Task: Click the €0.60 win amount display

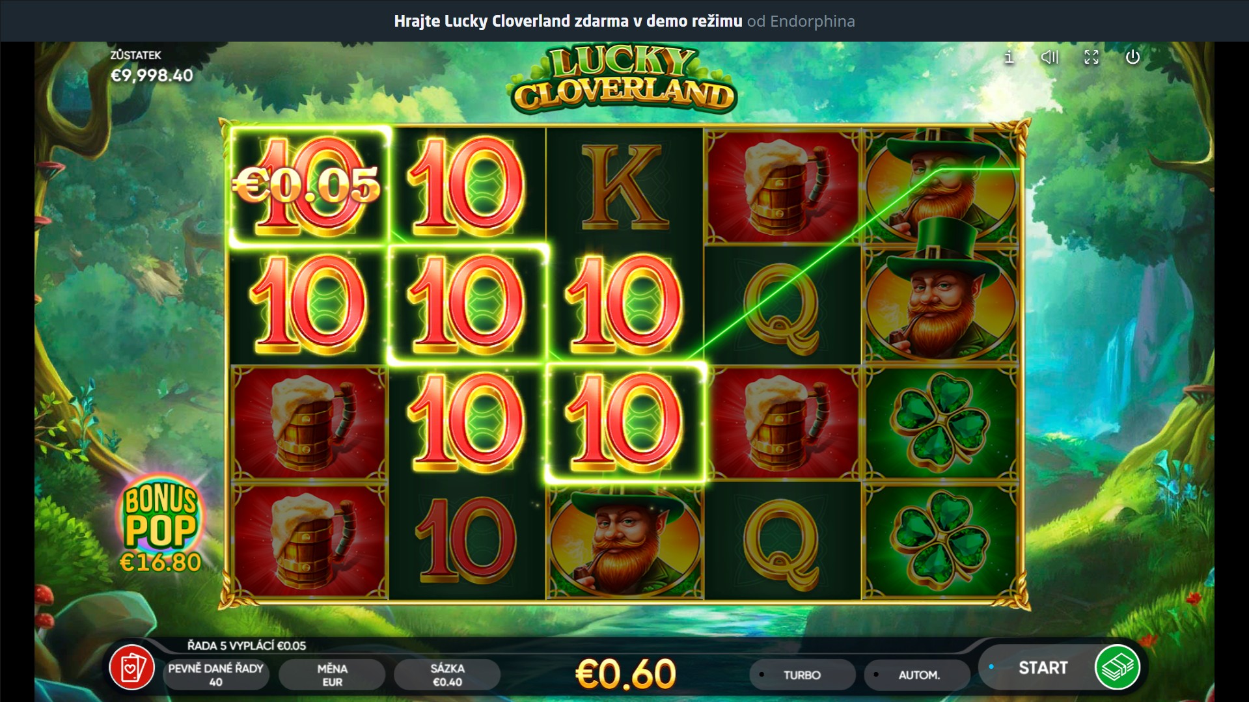Action: click(625, 674)
